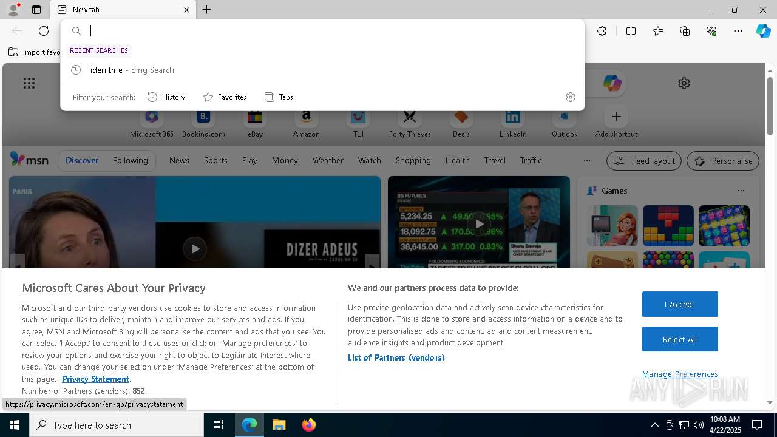The width and height of the screenshot is (777, 437).
Task: Open the Forty Thieves shortcut
Action: pos(410,123)
